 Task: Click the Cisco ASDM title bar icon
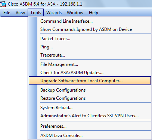click(x=3, y=4)
